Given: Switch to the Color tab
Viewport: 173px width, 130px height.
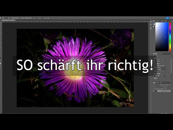Looking at the screenshot, I should [154, 21].
